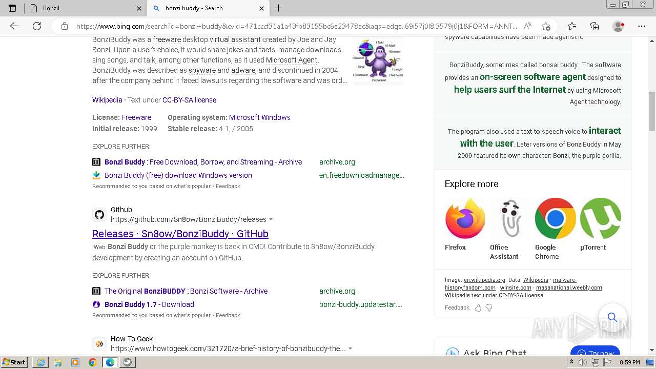Open Bonzi Buddy 1.7 Download link

149,304
